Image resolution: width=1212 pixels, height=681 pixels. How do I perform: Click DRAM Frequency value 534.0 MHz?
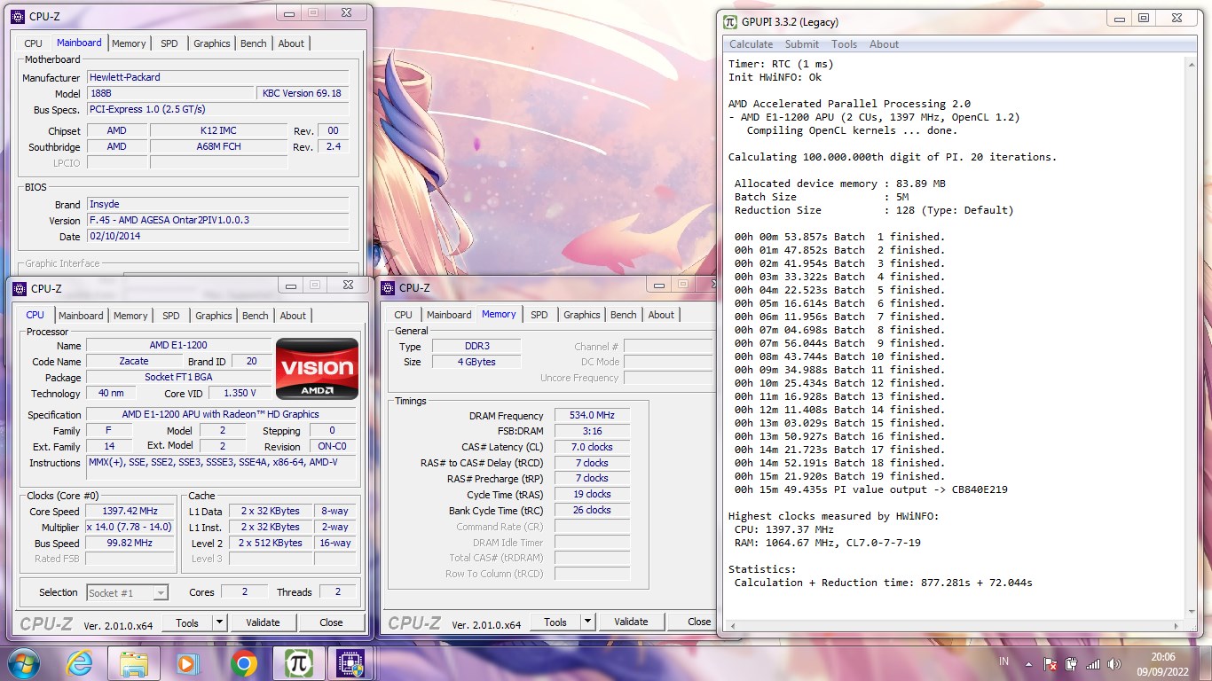pos(593,416)
